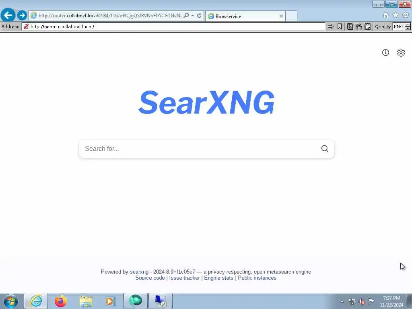412x309 pixels.
Task: Click the search magnifier button
Action: pos(325,149)
